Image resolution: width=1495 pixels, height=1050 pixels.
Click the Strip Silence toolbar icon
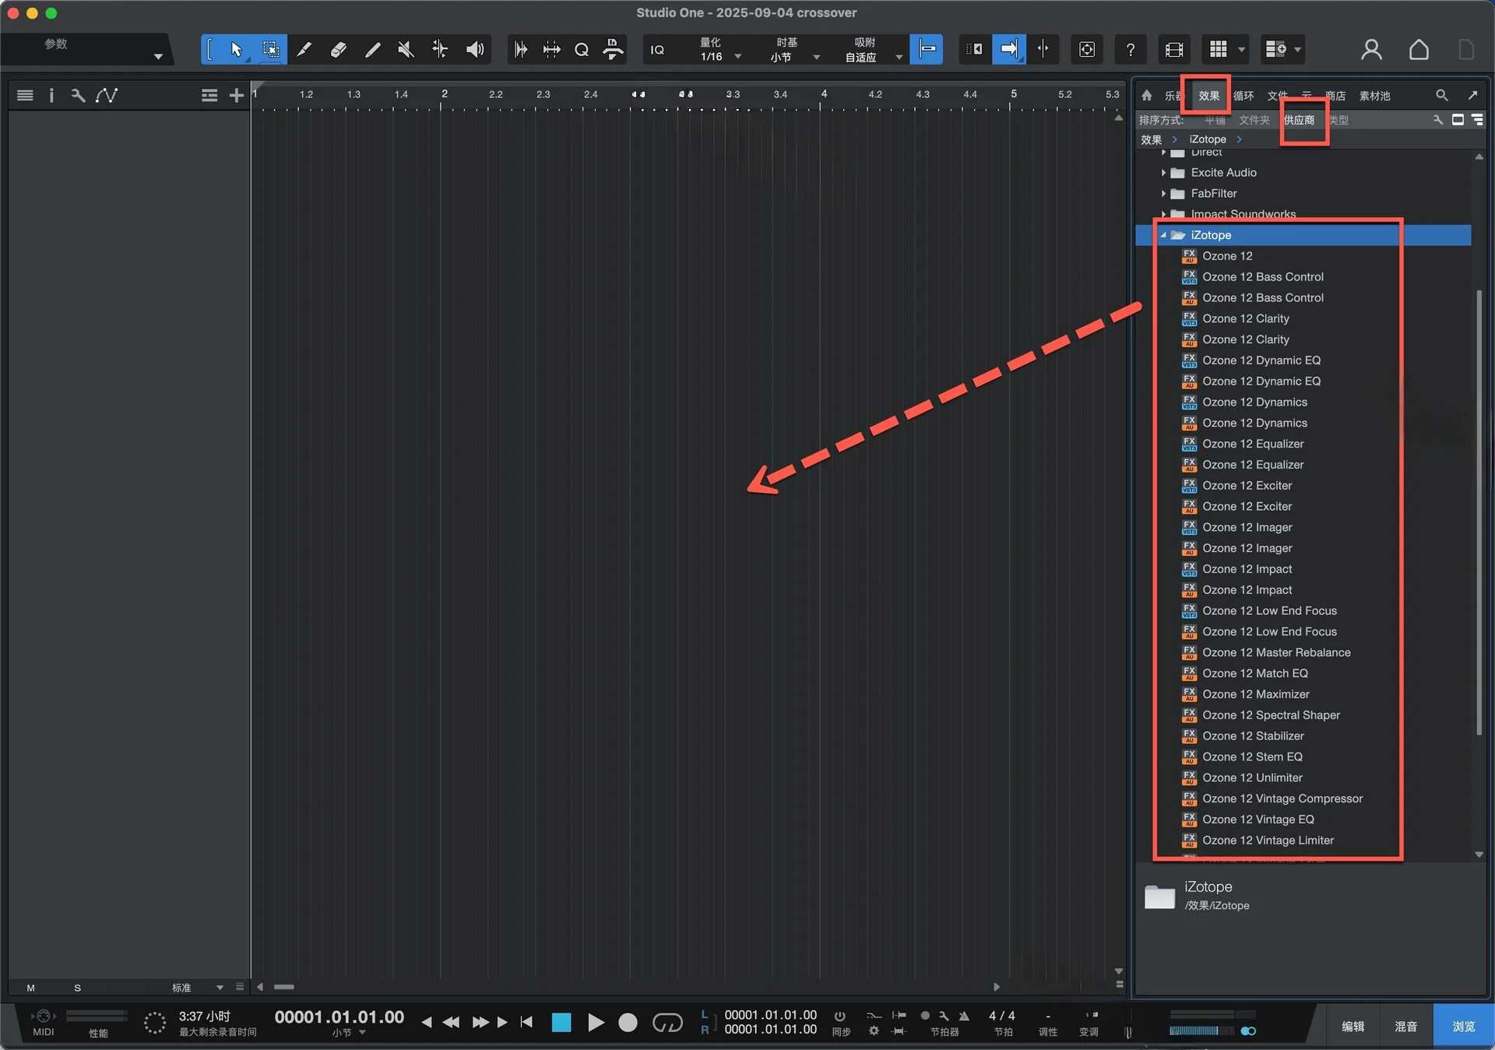[521, 50]
